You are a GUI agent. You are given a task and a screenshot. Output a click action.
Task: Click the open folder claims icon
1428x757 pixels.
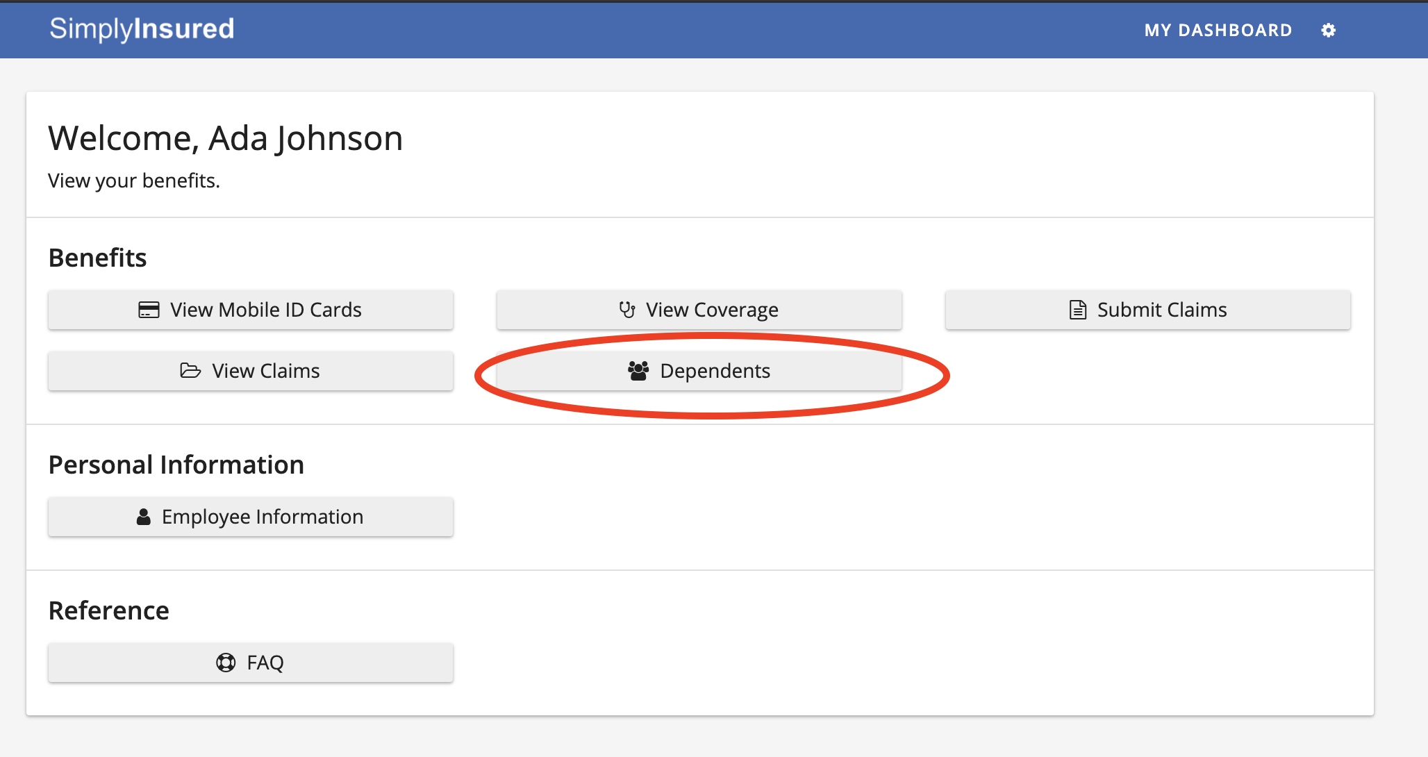[x=190, y=371]
